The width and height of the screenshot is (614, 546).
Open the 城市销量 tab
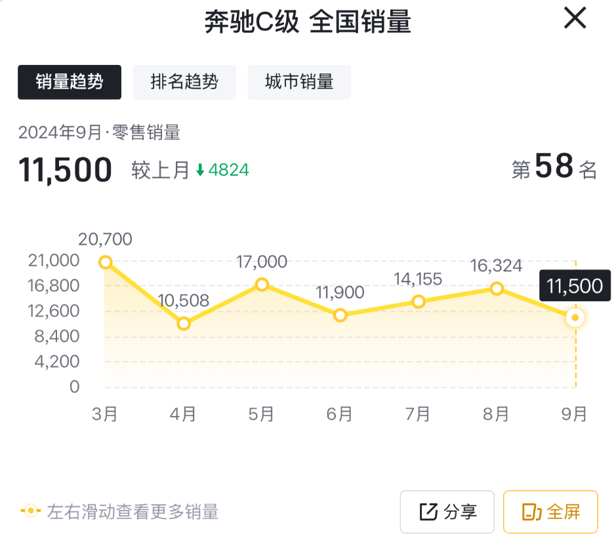(299, 82)
